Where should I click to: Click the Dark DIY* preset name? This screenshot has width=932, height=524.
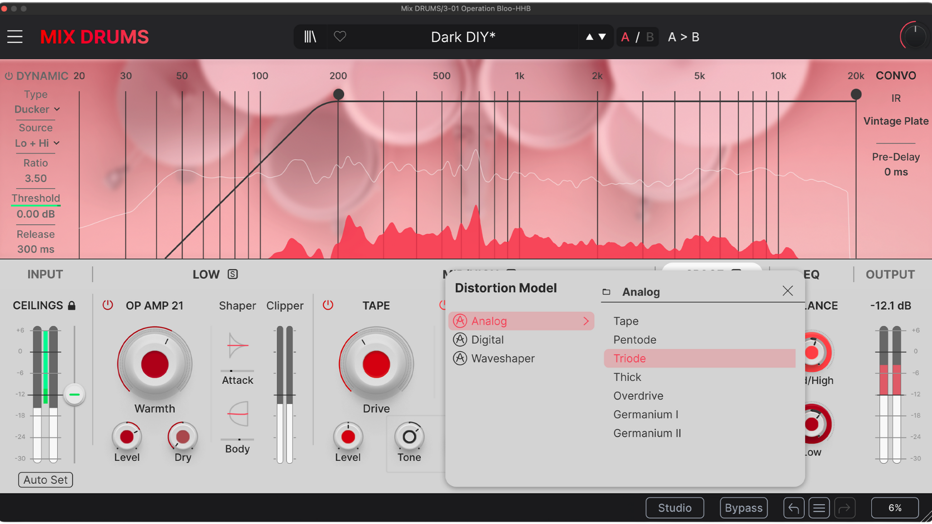click(x=463, y=37)
